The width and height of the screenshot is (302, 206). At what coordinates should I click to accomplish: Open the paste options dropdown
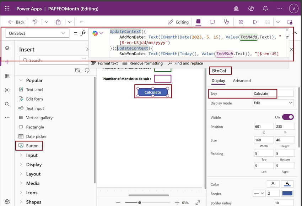point(70,22)
